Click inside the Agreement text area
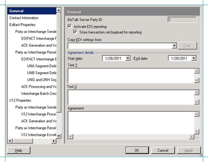 point(131,123)
